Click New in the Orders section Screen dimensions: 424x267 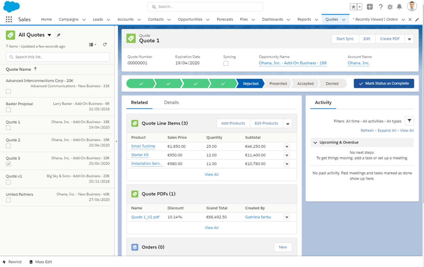(x=283, y=247)
